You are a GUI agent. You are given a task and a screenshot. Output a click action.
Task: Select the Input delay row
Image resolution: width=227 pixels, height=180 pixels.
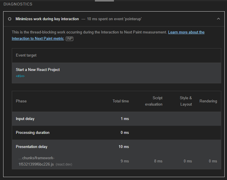pyautogui.click(x=25, y=119)
